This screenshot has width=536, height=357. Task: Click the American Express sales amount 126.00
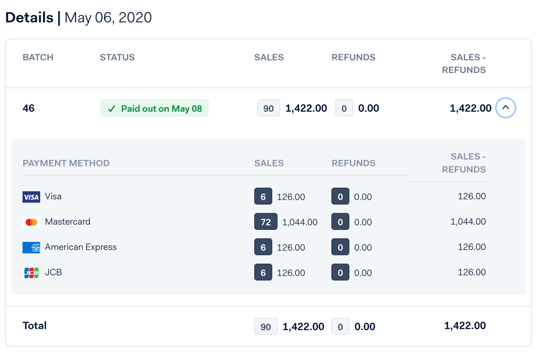click(291, 247)
